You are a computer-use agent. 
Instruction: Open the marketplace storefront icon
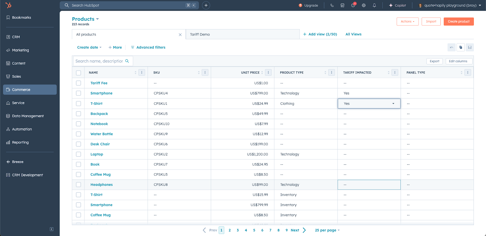(x=342, y=5)
